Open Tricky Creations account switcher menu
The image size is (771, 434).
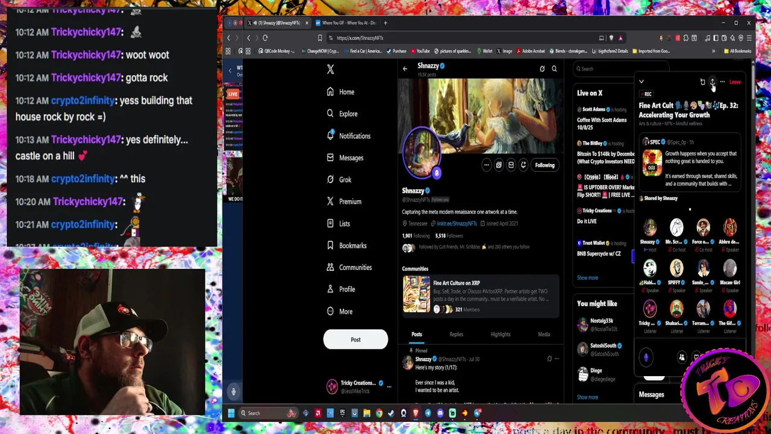[359, 386]
